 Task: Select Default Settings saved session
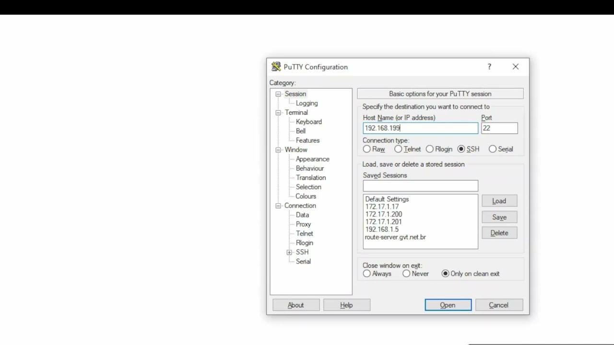click(387, 199)
